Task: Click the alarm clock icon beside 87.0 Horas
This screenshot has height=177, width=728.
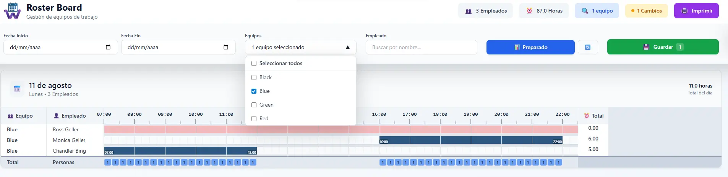Action: pos(529,11)
